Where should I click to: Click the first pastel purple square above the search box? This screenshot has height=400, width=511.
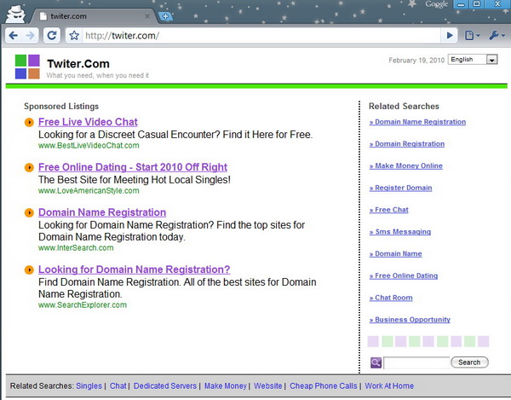coord(373,342)
